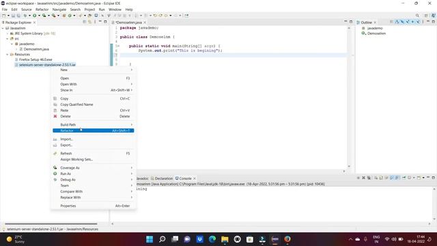Expand the Build Path submenu arrow

click(x=132, y=124)
